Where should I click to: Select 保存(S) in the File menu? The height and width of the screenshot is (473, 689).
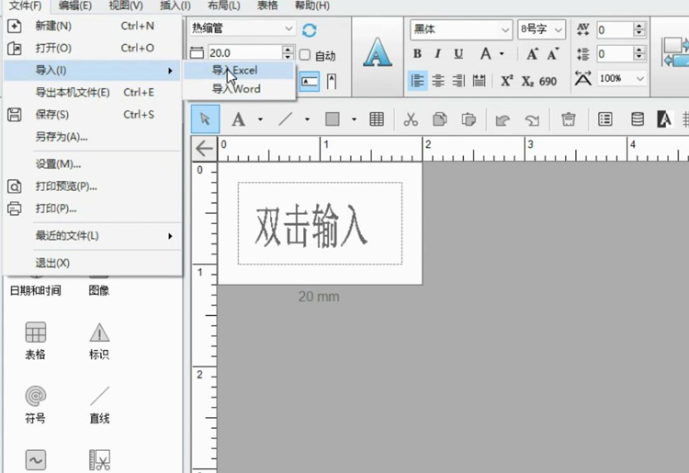coord(92,115)
